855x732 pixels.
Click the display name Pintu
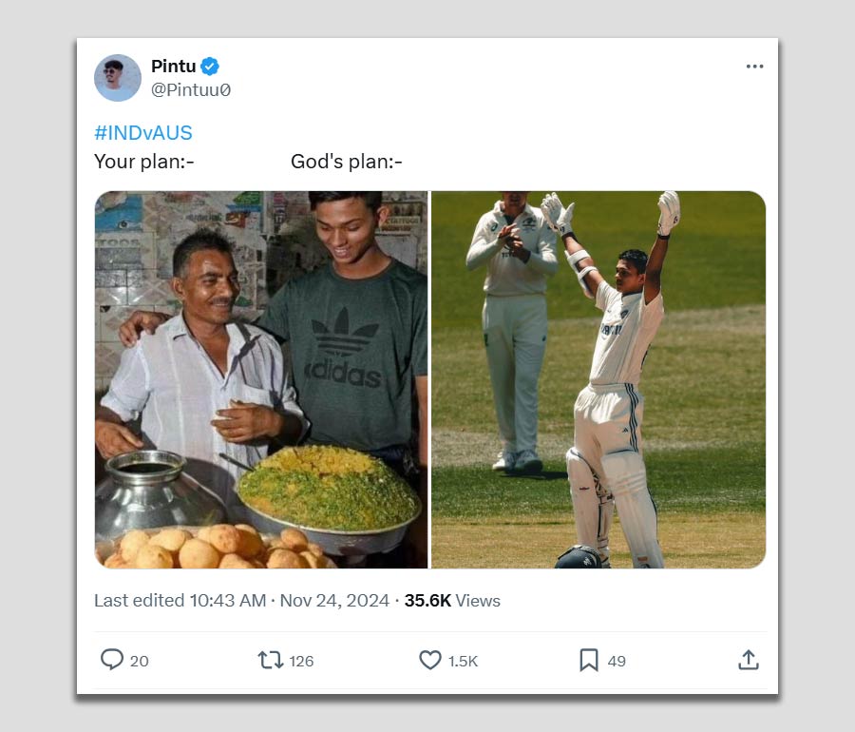(173, 67)
